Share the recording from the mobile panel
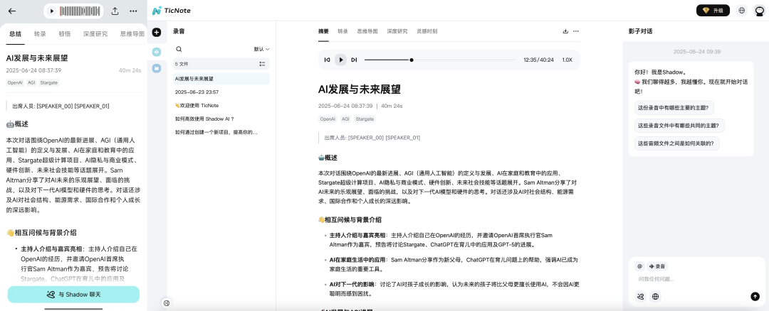769x311 pixels. [x=115, y=11]
